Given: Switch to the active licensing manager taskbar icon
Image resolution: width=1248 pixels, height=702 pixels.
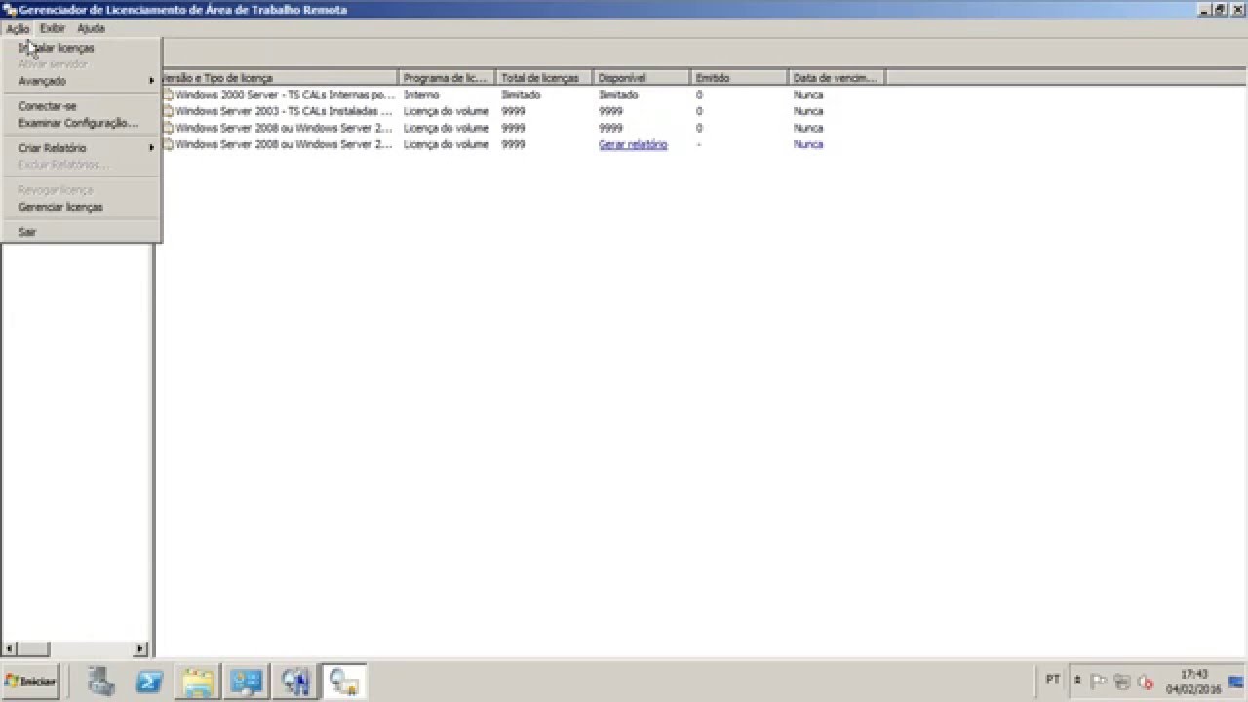Looking at the screenshot, I should tap(344, 681).
